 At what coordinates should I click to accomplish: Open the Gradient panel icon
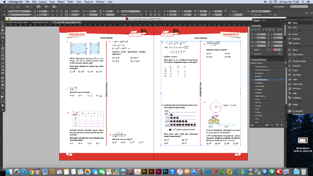point(289,43)
